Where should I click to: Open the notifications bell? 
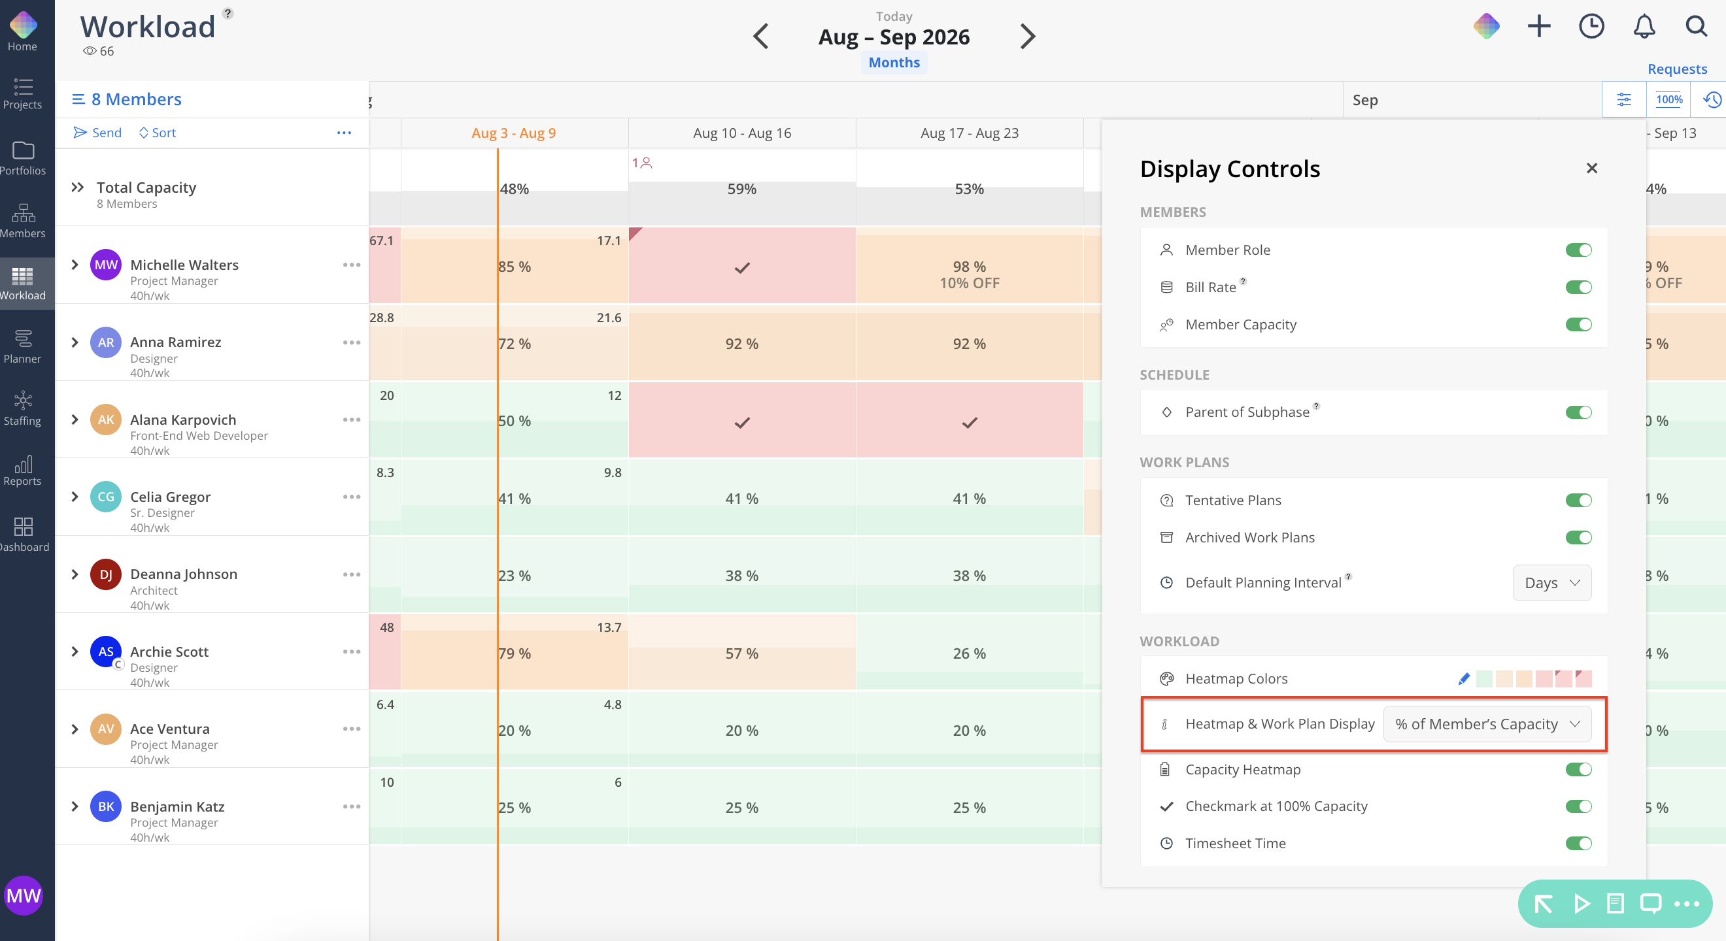[x=1644, y=27]
